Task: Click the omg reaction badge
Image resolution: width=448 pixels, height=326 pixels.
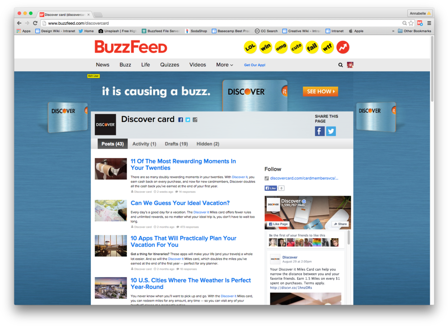Action: click(x=281, y=47)
